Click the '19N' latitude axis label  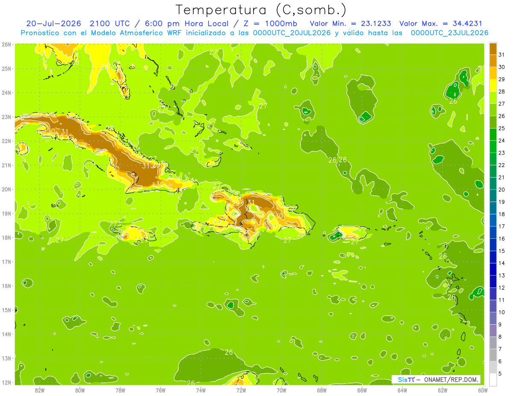tap(6, 213)
